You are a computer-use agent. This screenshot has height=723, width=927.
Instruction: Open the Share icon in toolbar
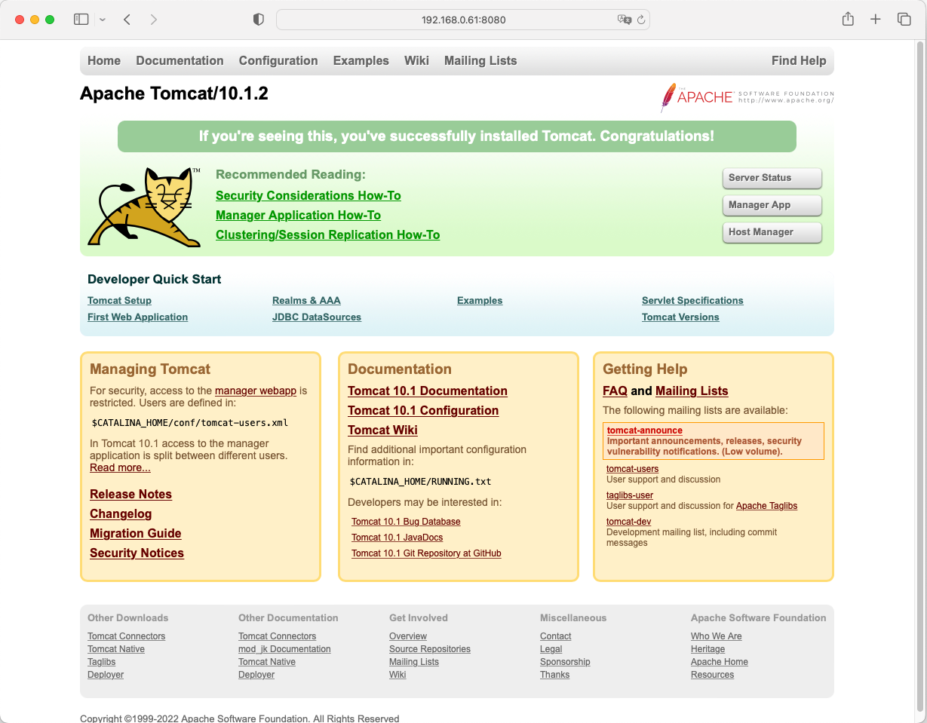pos(848,20)
